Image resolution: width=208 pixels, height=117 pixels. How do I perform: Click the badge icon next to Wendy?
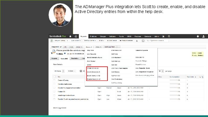click(x=65, y=54)
